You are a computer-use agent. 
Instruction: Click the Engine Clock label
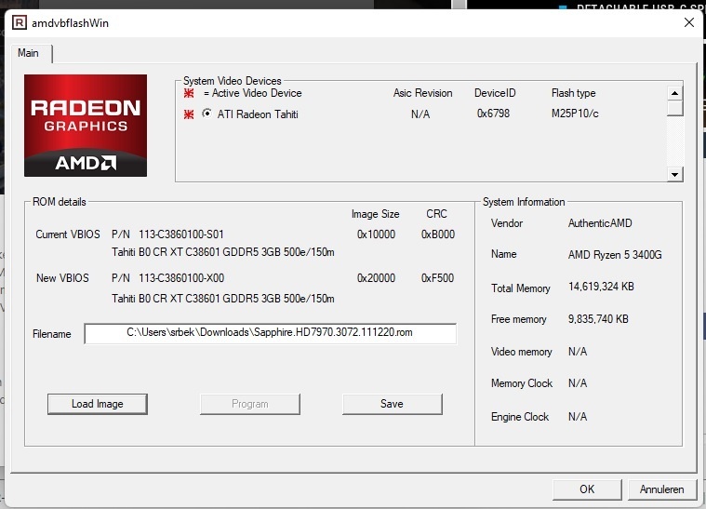[x=520, y=417]
